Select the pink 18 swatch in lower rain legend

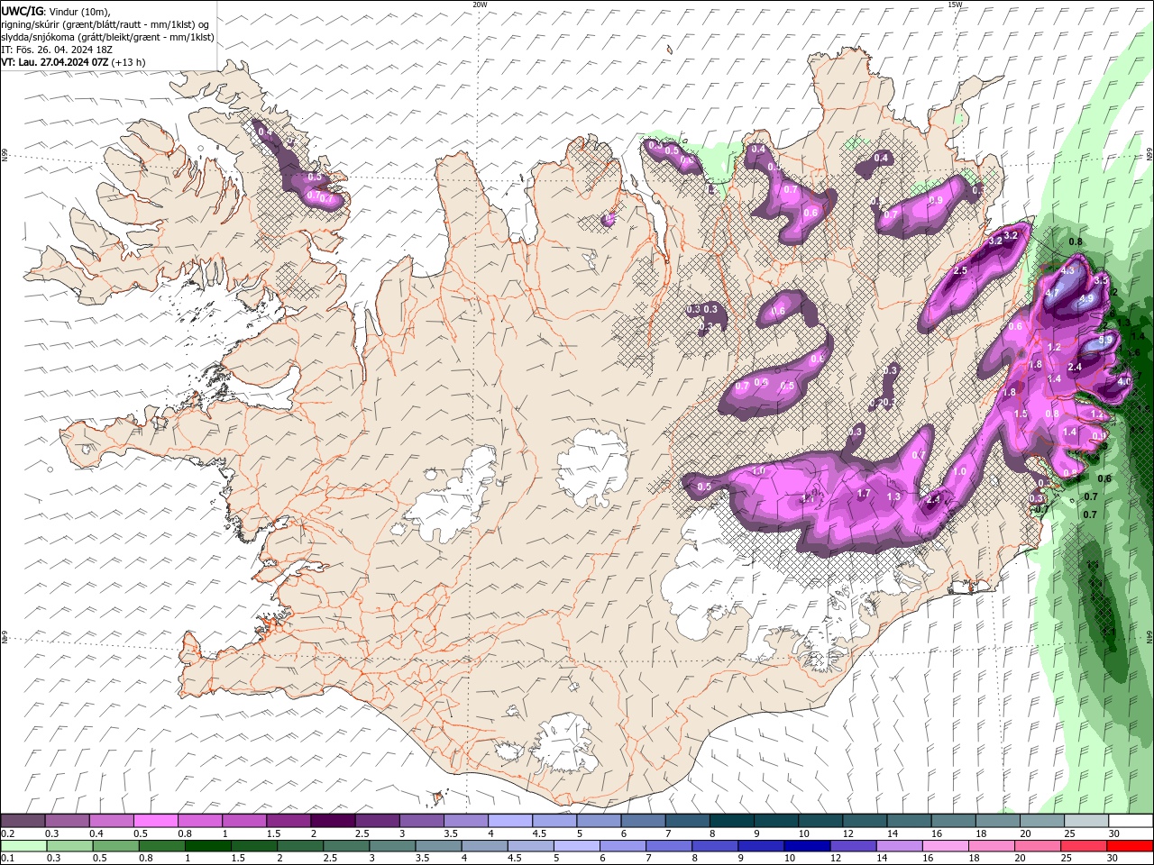pyautogui.click(x=991, y=846)
